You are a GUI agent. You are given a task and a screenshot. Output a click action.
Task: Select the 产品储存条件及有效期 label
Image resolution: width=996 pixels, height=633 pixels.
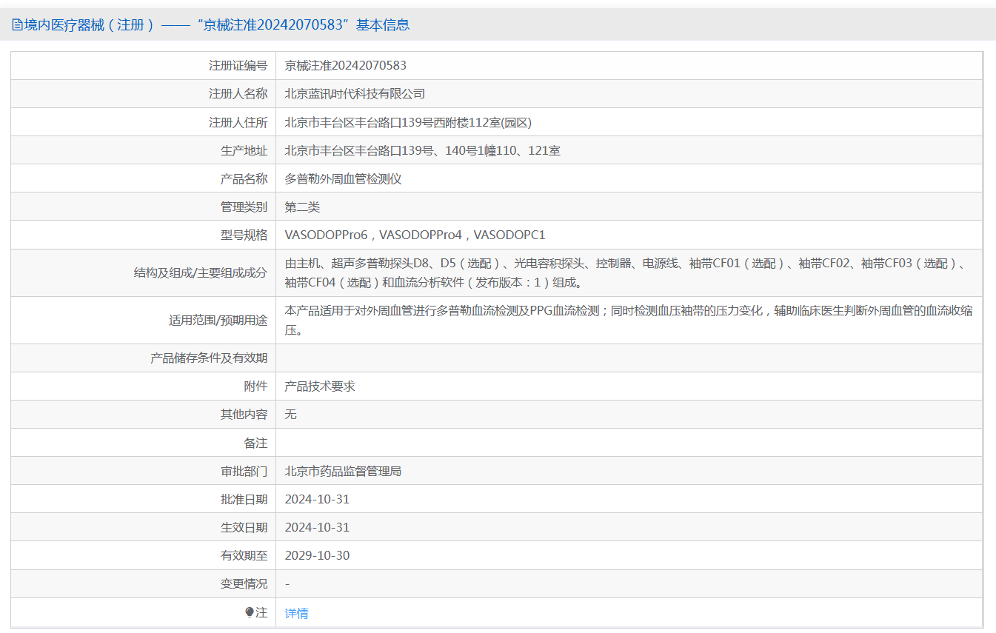click(209, 358)
